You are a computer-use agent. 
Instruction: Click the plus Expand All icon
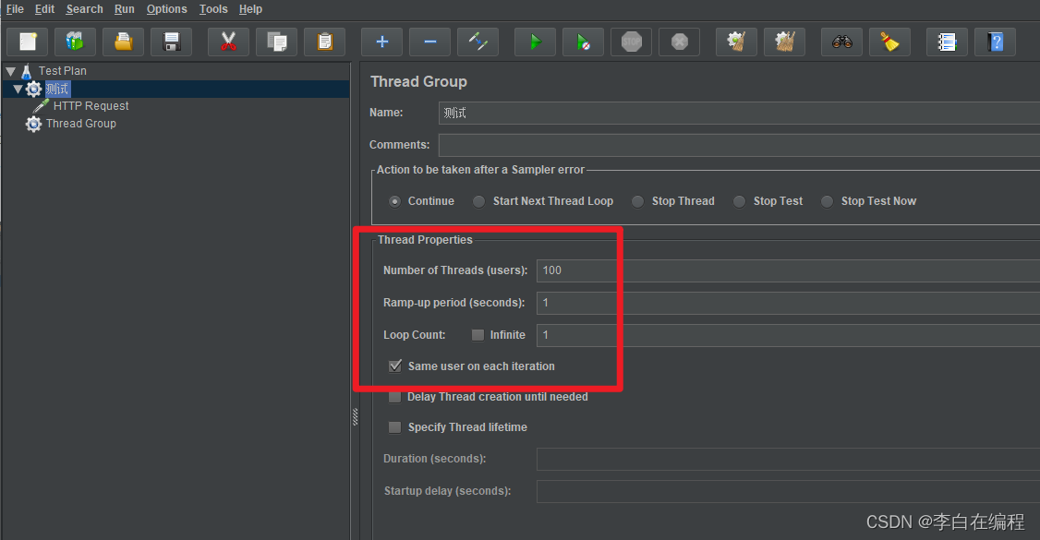pyautogui.click(x=382, y=42)
